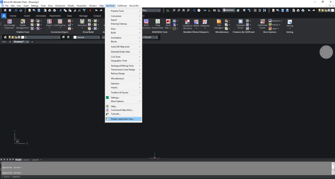Toggle the layer freeze sun icon
Viewport: 335px width, 179px height.
click(x=13, y=37)
